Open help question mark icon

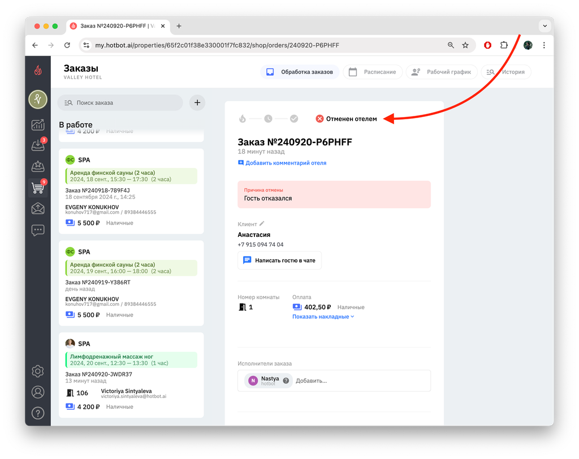[38, 413]
